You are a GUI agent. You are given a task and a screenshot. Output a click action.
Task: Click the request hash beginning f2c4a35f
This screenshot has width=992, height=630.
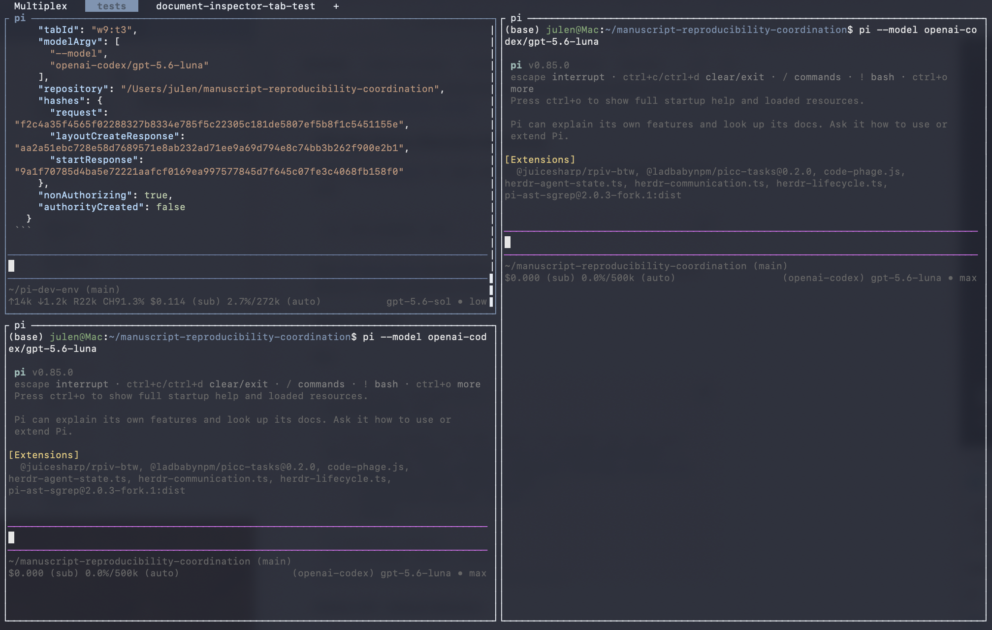point(209,125)
